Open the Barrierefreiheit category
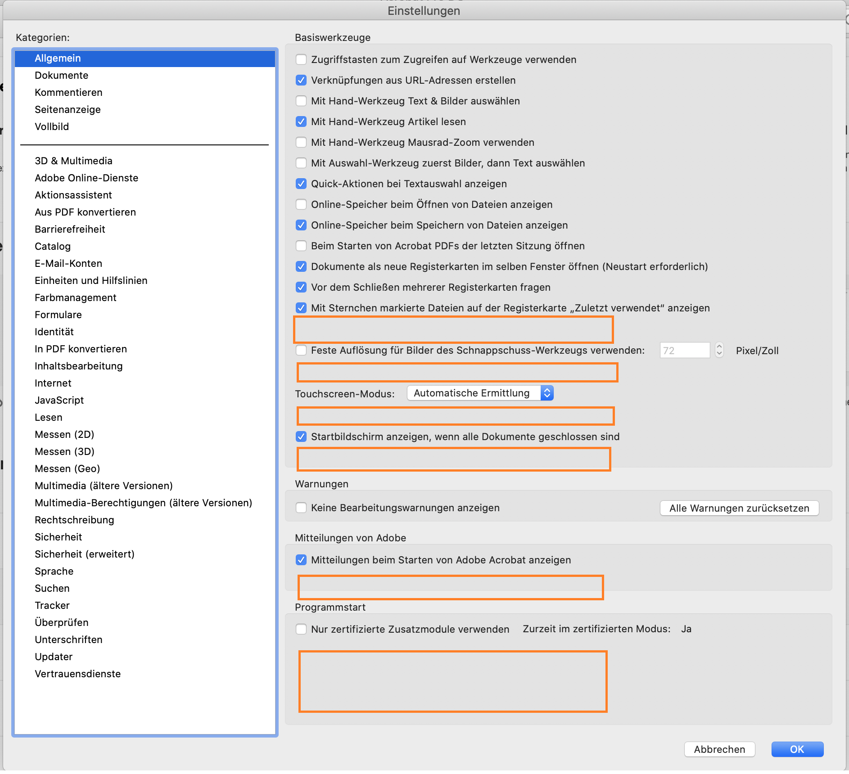This screenshot has width=849, height=774. 70,229
